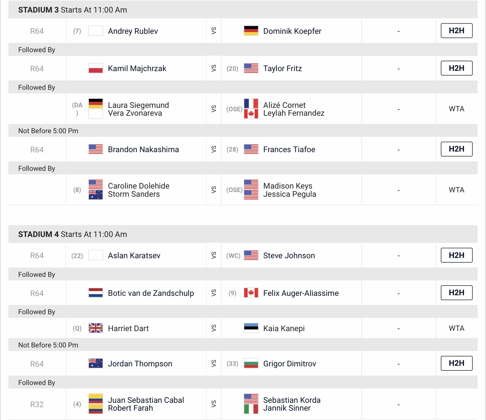Click the WTA label for Dart vs Kanepi

[x=457, y=328]
